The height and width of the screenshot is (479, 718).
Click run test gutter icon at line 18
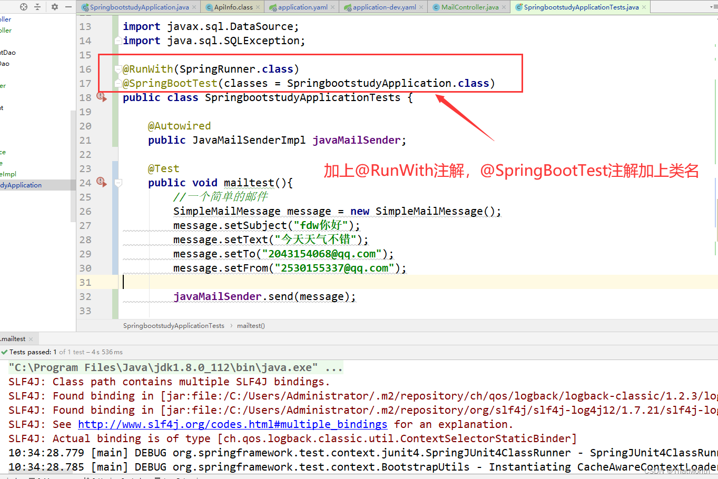[x=101, y=97]
